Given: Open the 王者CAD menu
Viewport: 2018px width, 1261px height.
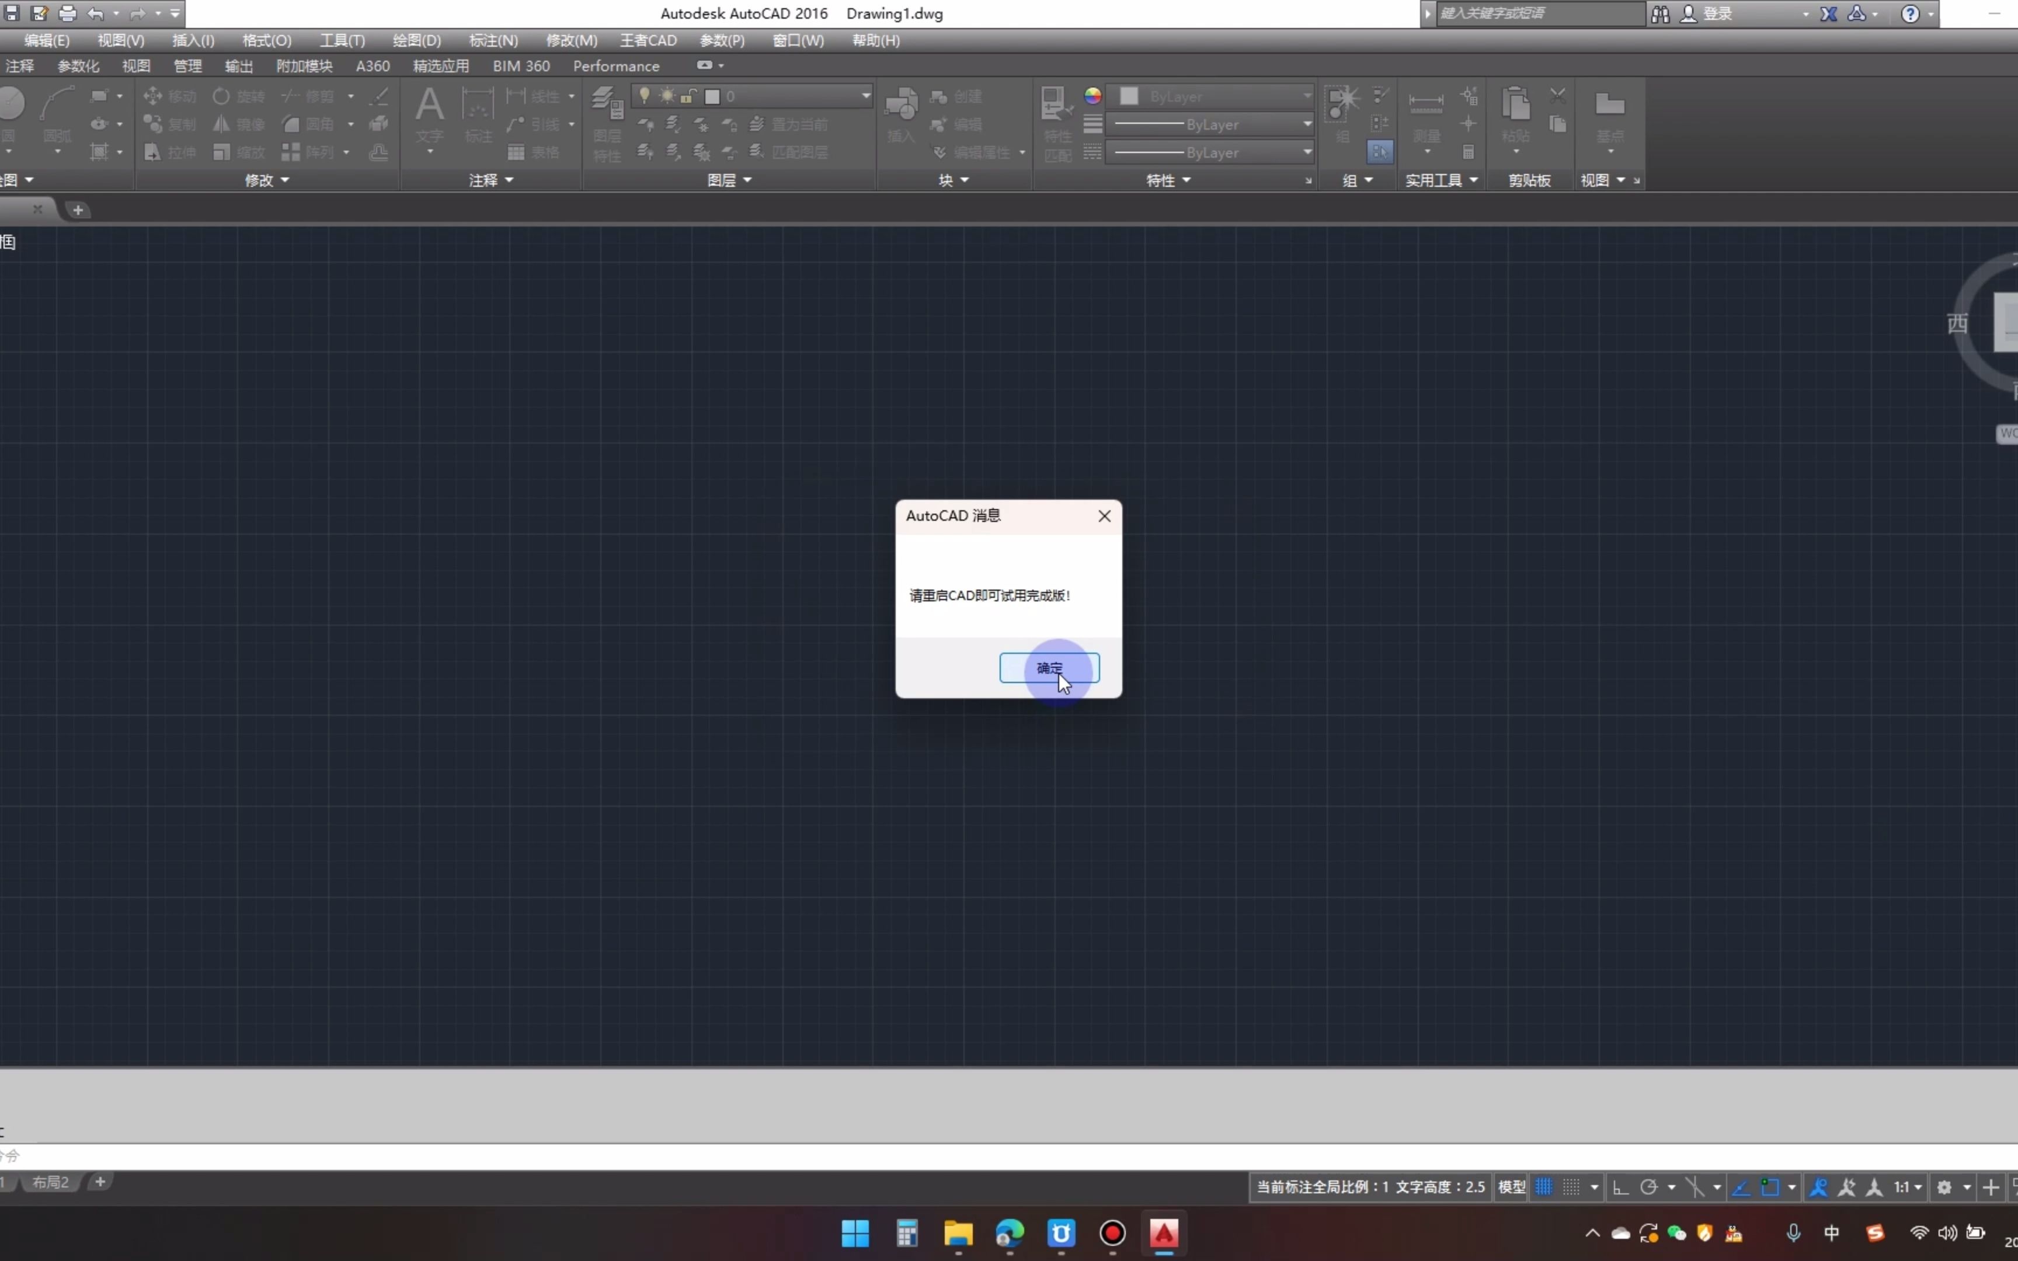Looking at the screenshot, I should coord(648,40).
